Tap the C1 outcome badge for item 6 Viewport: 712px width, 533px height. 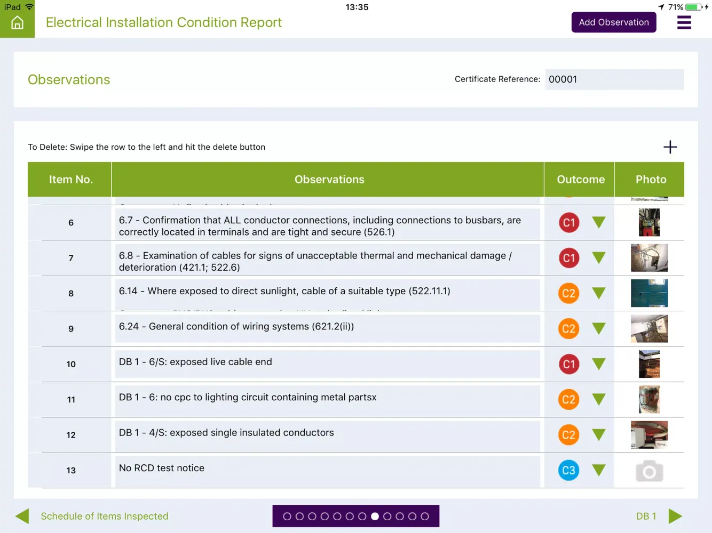[x=568, y=223]
